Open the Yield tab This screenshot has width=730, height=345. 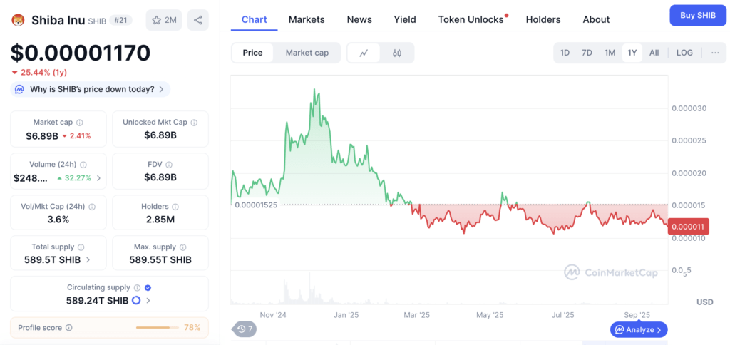point(405,19)
